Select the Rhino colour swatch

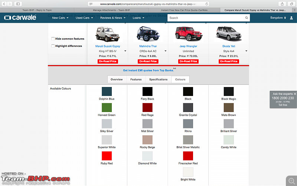188,124
